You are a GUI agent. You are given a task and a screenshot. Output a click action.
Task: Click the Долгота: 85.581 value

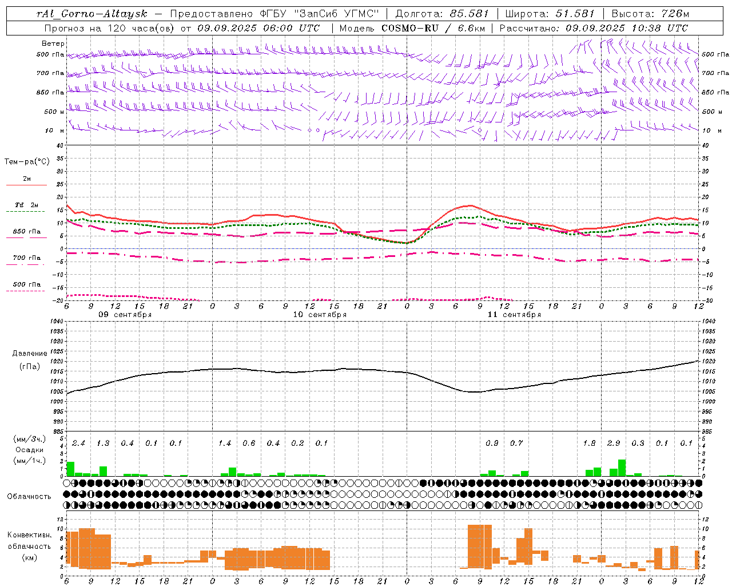point(443,14)
